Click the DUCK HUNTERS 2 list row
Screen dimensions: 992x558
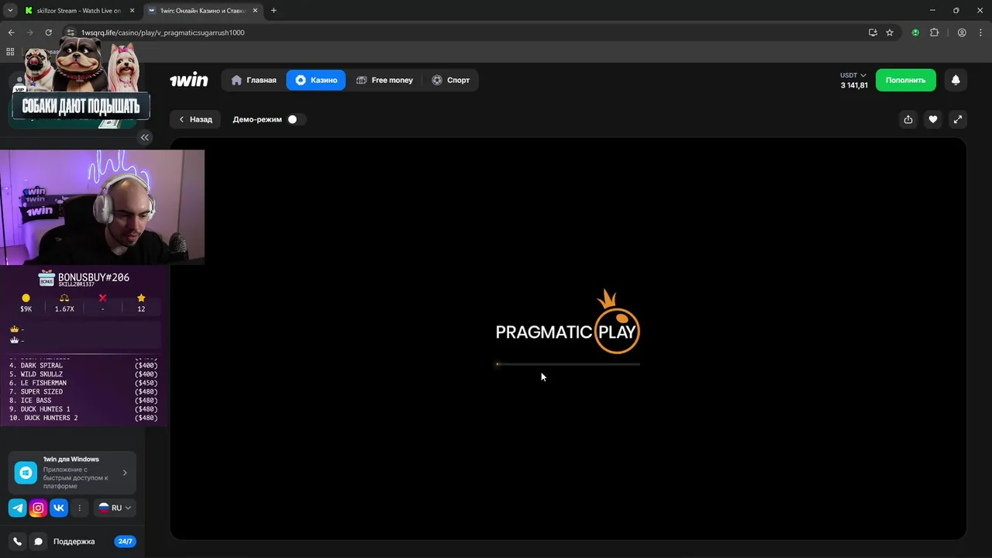pos(84,418)
